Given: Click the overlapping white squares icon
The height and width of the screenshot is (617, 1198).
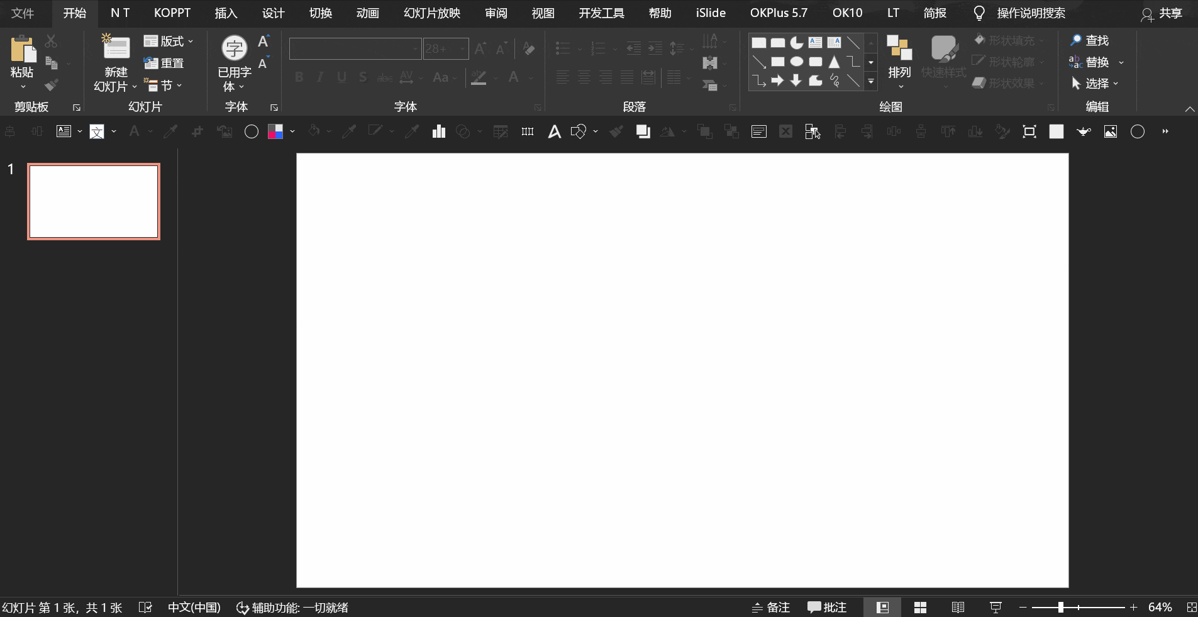Looking at the screenshot, I should [x=643, y=131].
